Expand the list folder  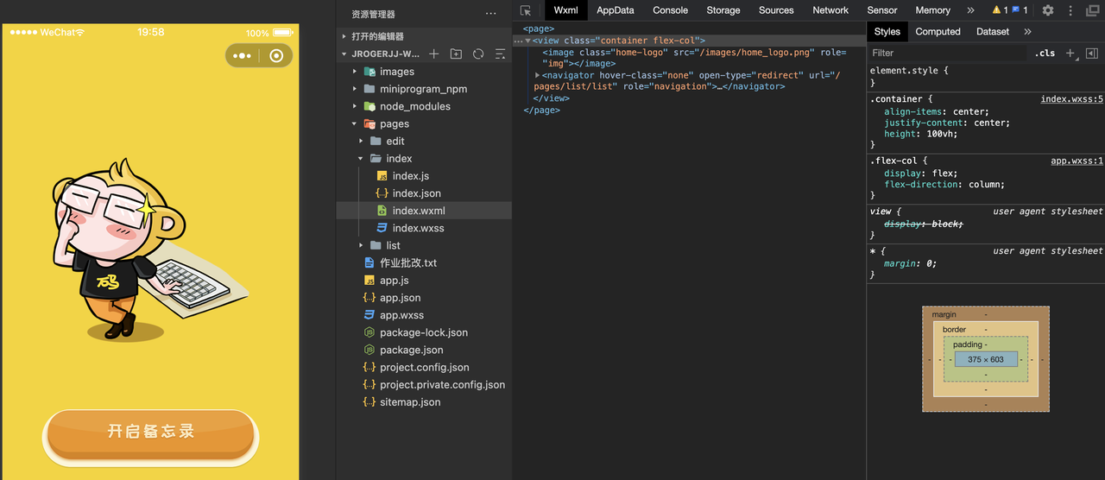pos(362,245)
